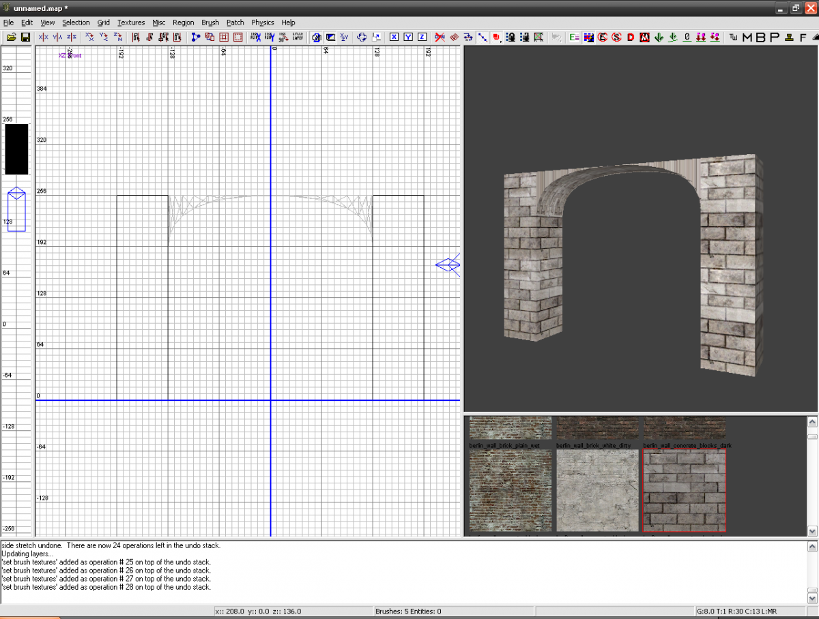Click the Free Flip X toolbar button

pyautogui.click(x=256, y=37)
